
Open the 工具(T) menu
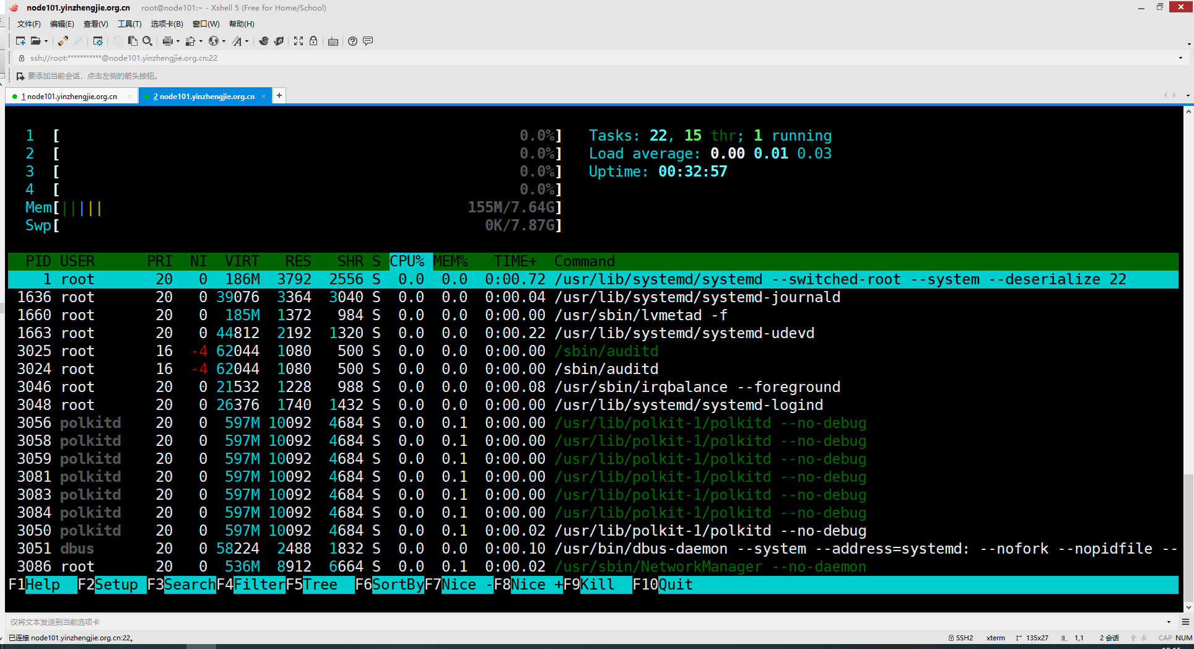[x=129, y=24]
